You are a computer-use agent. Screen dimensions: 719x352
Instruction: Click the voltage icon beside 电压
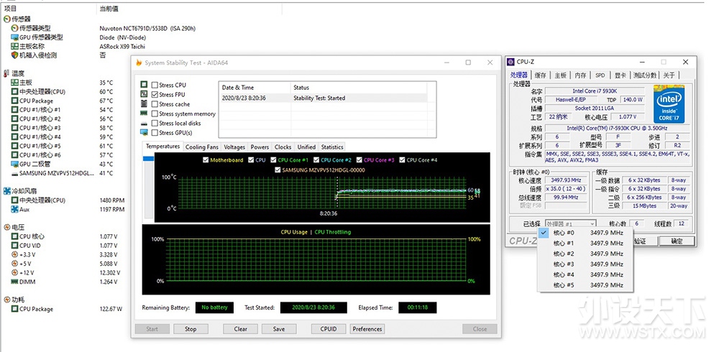(x=7, y=227)
